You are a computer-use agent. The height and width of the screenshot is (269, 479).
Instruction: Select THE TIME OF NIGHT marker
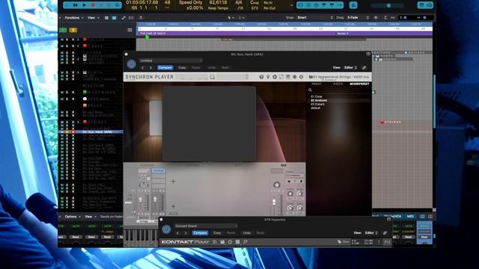(x=153, y=34)
